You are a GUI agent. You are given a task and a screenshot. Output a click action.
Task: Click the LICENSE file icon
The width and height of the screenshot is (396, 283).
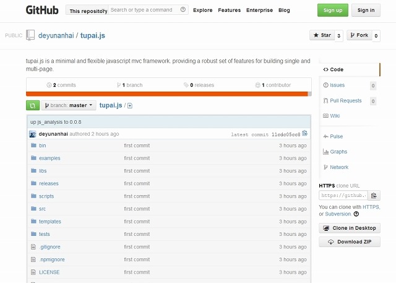[x=33, y=272]
